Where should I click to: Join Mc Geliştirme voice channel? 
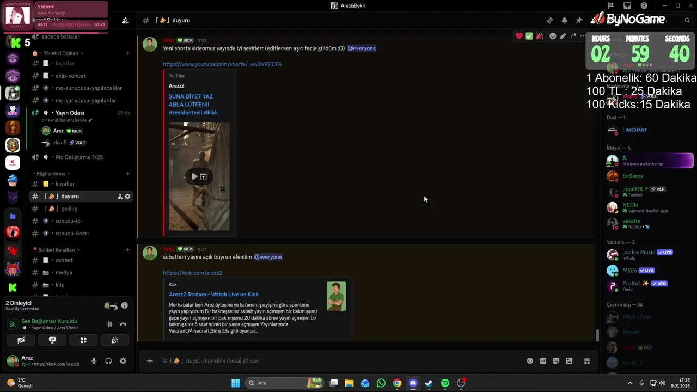point(81,157)
